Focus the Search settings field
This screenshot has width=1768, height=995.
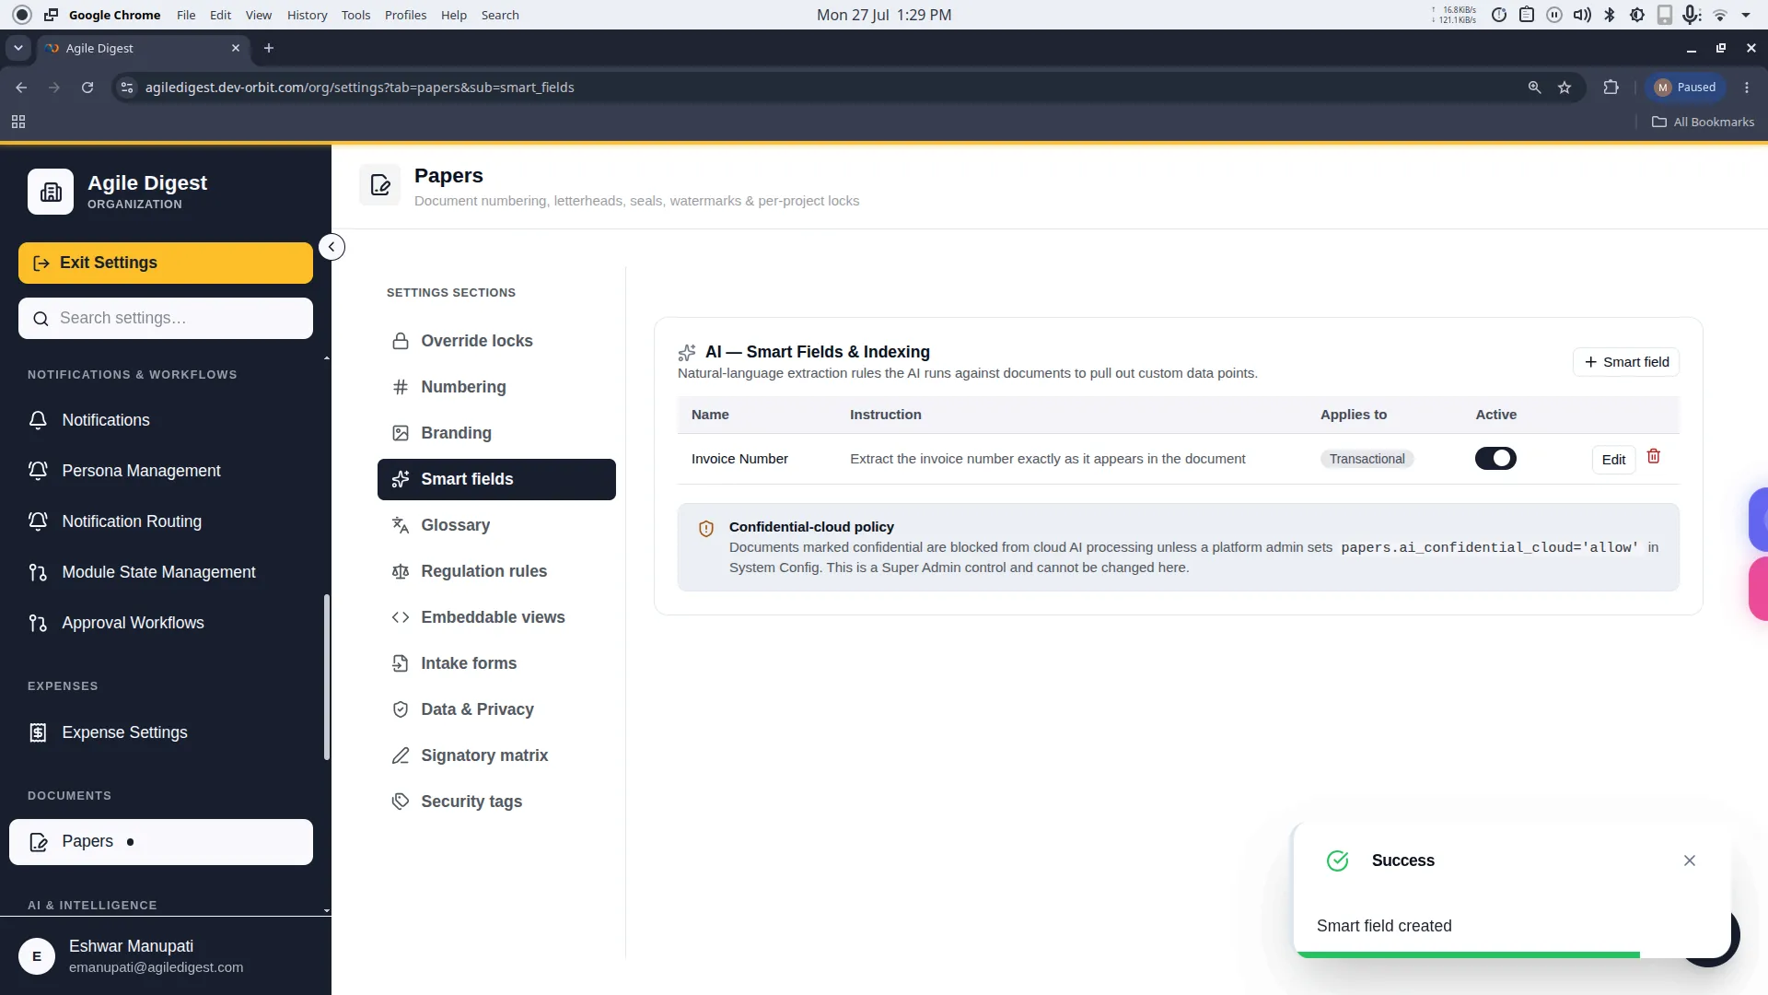pyautogui.click(x=166, y=318)
